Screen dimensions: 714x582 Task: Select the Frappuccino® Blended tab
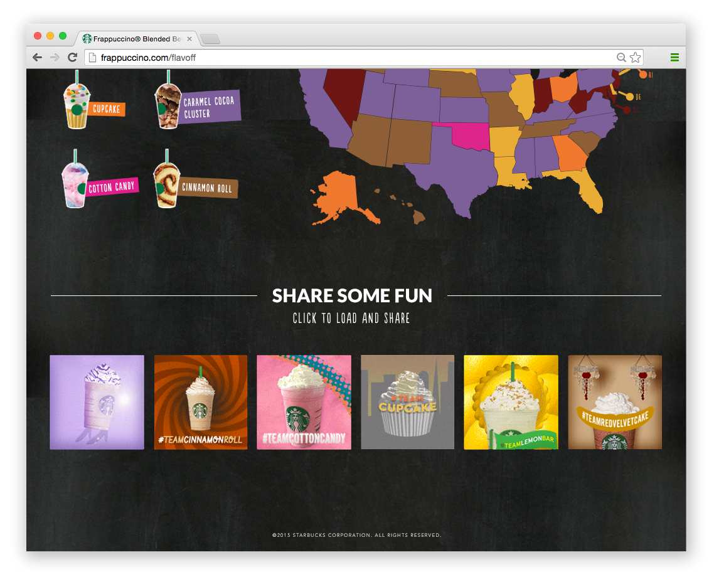137,39
